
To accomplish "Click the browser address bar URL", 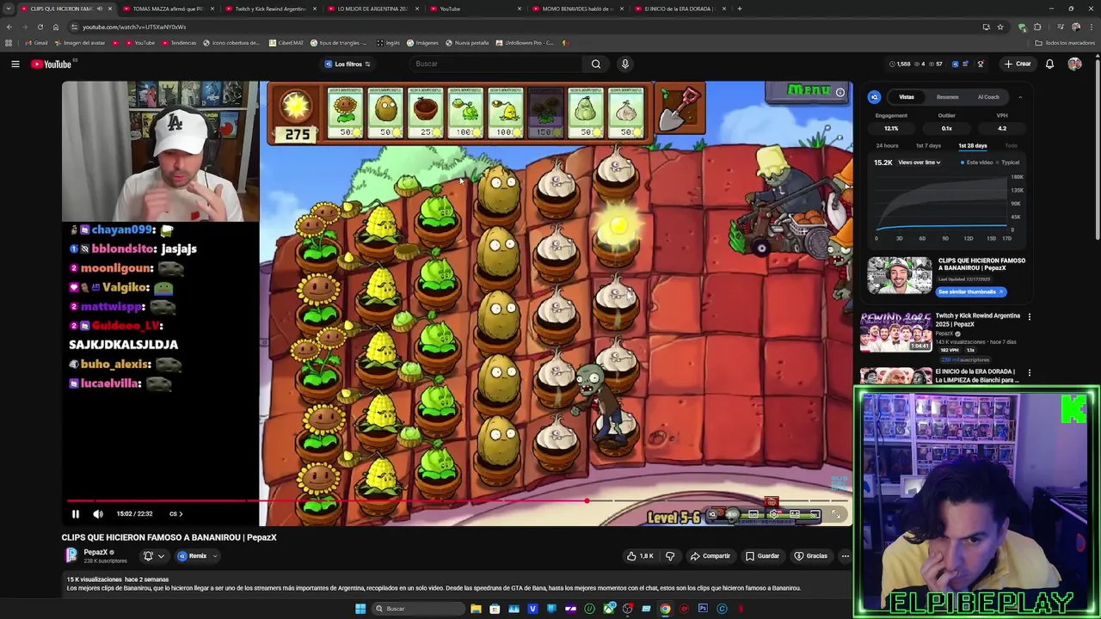I will pyautogui.click(x=134, y=27).
